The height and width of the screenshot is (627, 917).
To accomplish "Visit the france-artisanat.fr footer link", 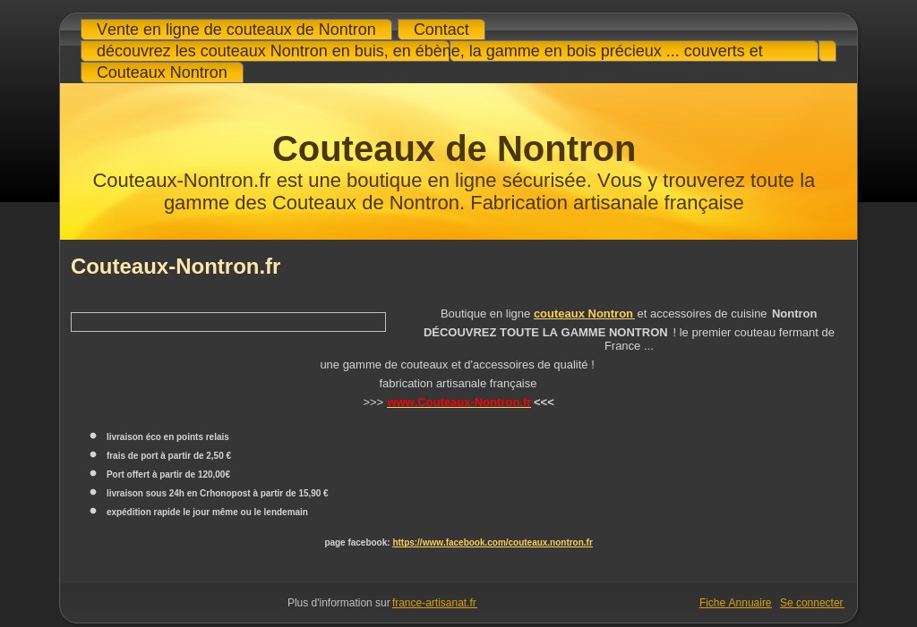I will [x=434, y=603].
